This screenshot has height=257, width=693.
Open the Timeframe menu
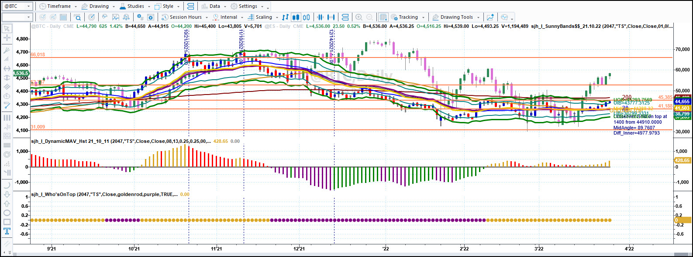55,6
